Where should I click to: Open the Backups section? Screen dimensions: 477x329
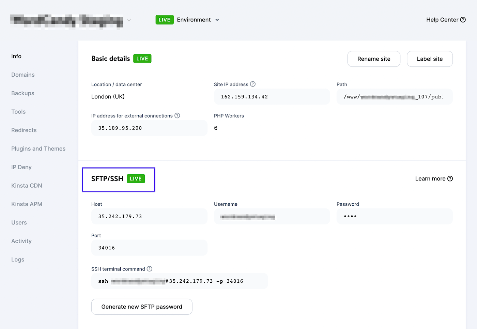pos(22,93)
